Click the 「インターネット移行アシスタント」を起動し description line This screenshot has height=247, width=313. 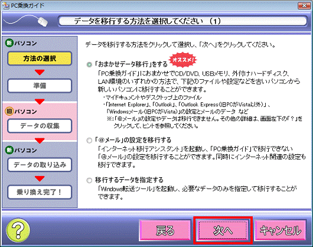click(x=195, y=149)
